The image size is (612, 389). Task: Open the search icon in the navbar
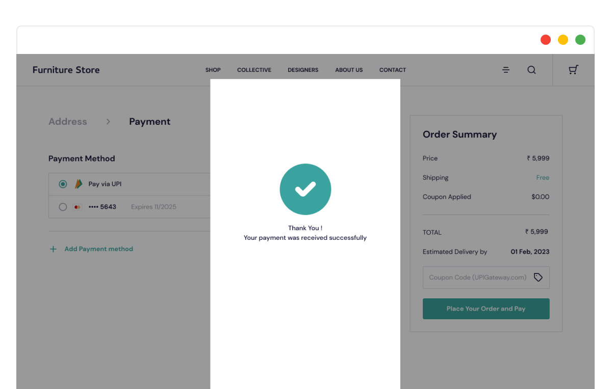531,70
